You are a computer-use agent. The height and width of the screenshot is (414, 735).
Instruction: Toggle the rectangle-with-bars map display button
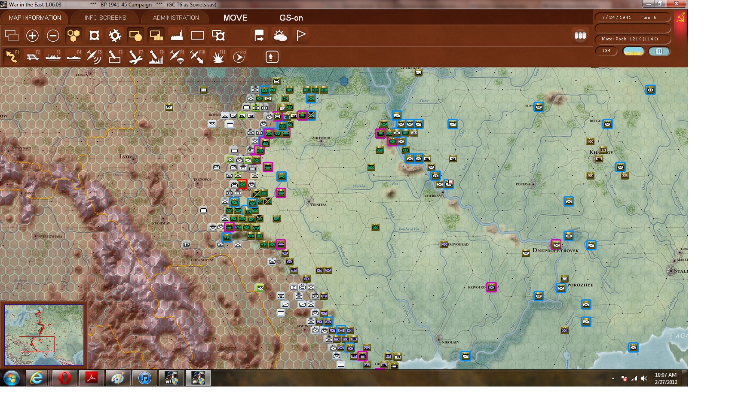(x=156, y=35)
